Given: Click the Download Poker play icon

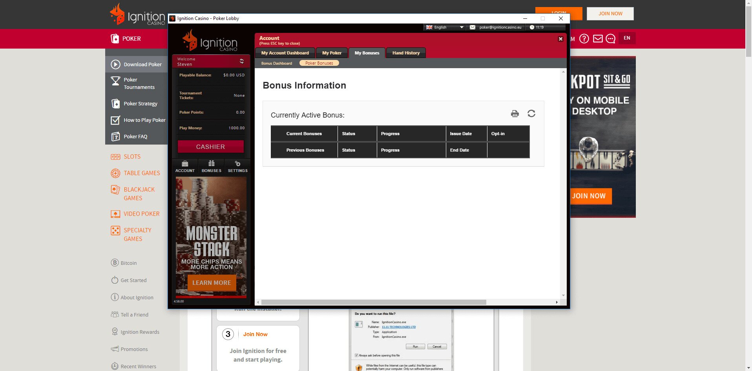Looking at the screenshot, I should (115, 64).
